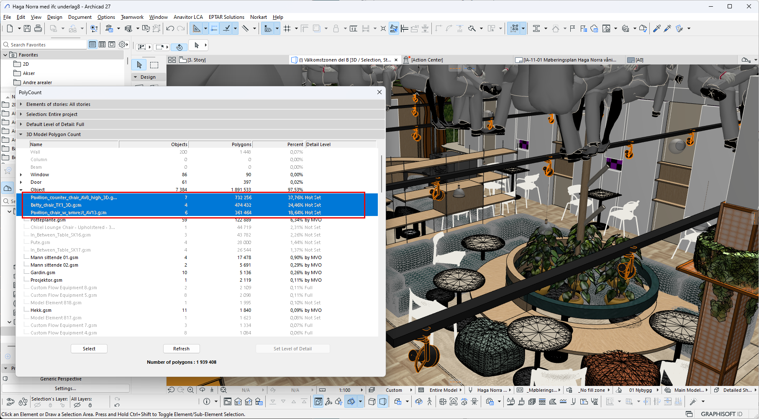
Task: Click the Print icon in toolbar
Action: 38,28
